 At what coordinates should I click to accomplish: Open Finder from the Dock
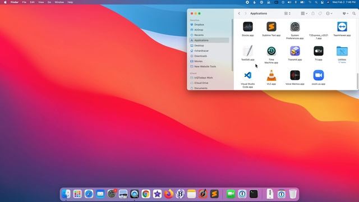pyautogui.click(x=66, y=194)
